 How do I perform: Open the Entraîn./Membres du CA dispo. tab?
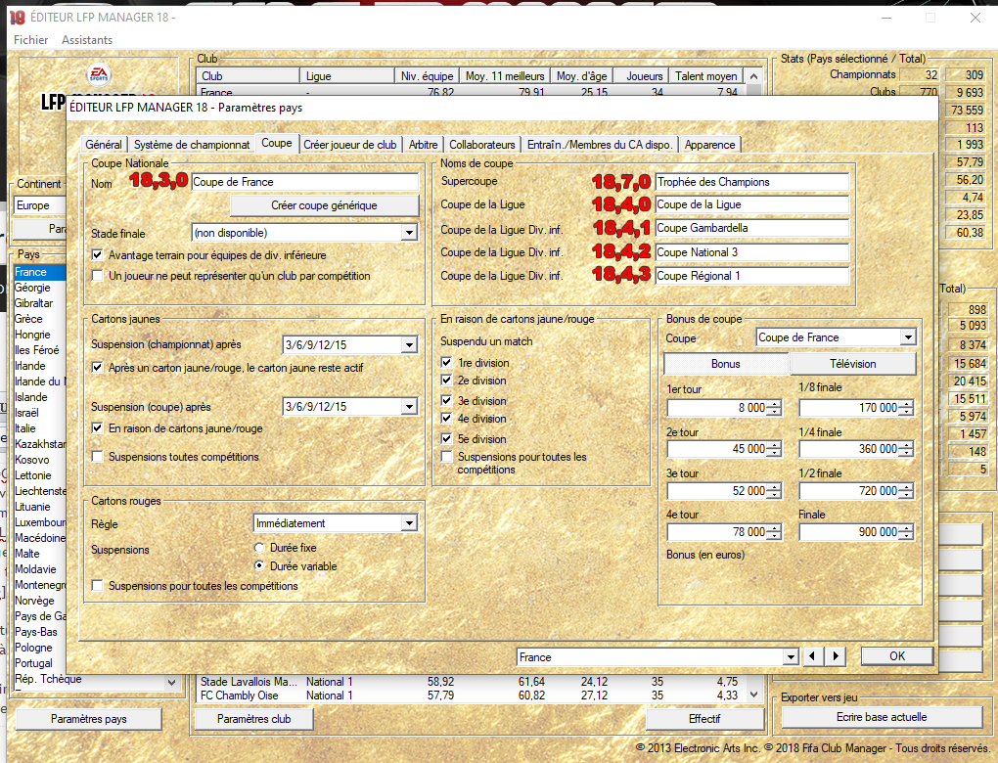pyautogui.click(x=600, y=145)
